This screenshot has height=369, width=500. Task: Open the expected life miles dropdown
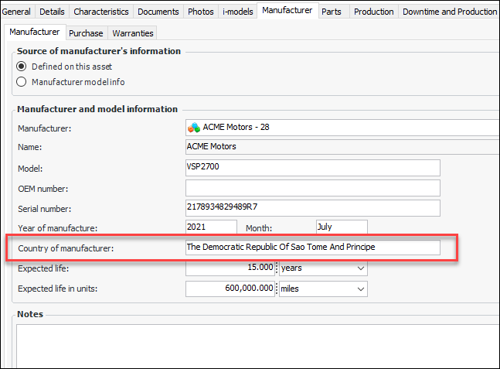point(360,289)
